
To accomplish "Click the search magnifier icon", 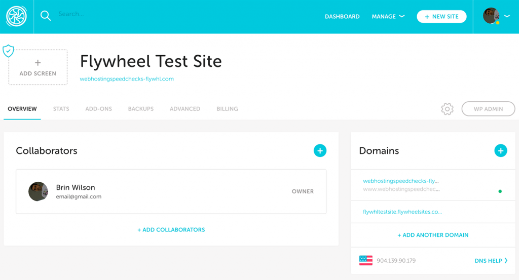I will click(45, 16).
